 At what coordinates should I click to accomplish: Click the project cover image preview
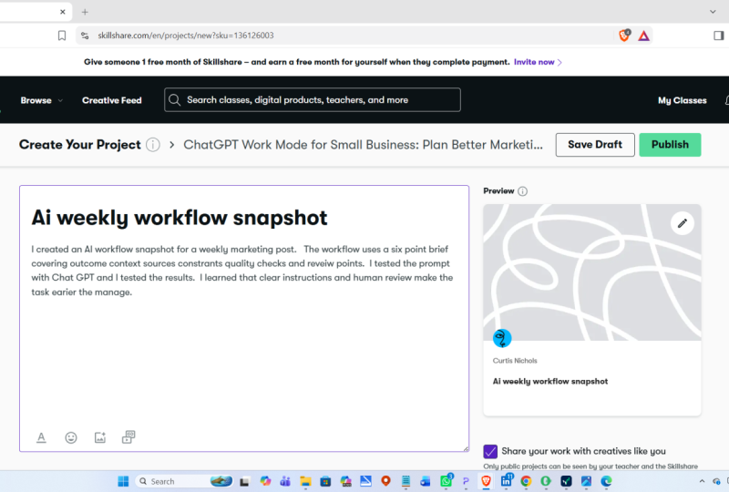click(591, 272)
